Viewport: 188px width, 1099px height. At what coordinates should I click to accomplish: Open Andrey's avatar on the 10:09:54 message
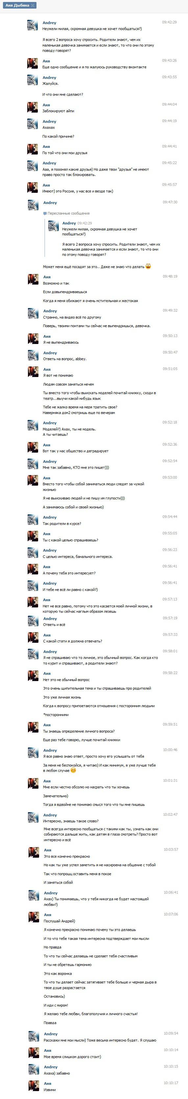pos(34,1036)
